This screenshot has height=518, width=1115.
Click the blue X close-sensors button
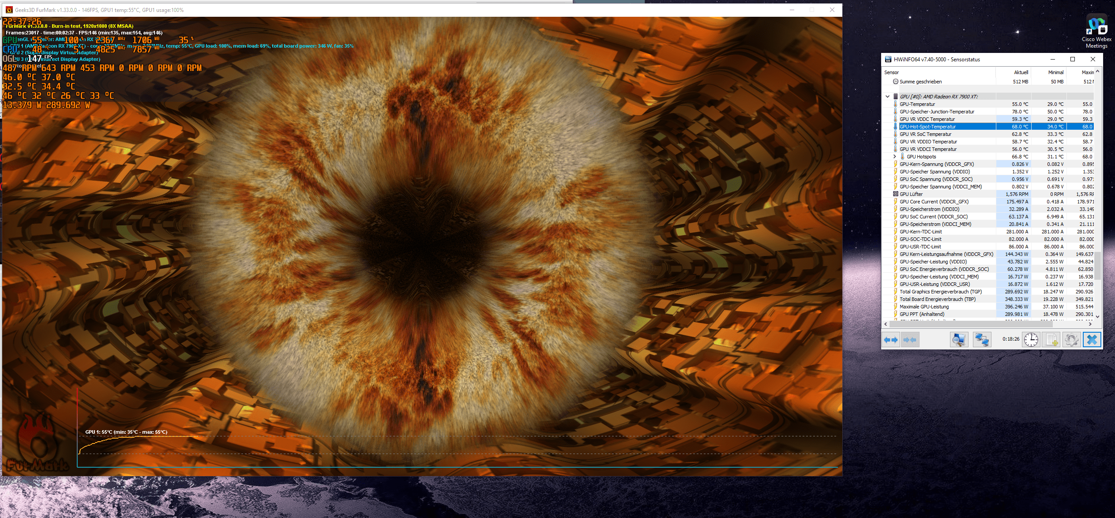tap(1092, 339)
